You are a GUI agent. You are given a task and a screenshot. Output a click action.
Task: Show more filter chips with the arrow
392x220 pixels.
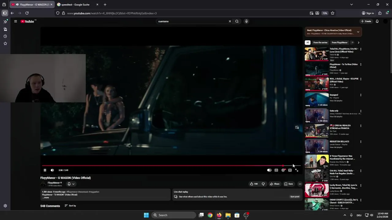[x=358, y=42]
